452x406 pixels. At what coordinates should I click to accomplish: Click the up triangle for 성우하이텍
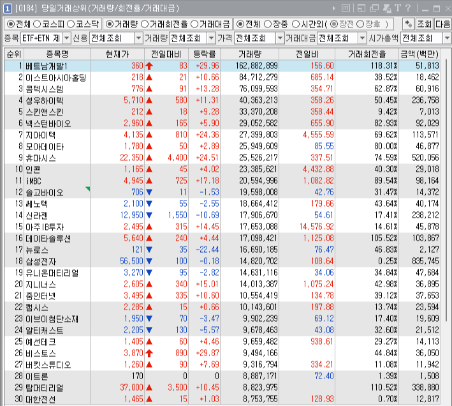pyautogui.click(x=149, y=100)
